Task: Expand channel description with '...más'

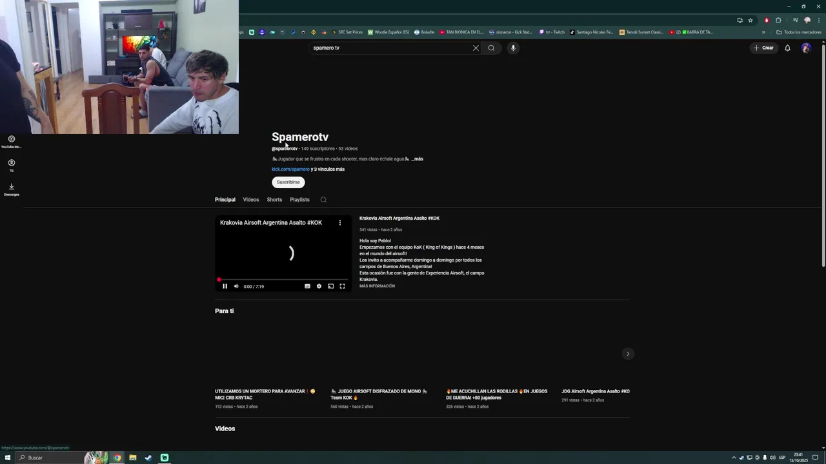Action: coord(417,159)
